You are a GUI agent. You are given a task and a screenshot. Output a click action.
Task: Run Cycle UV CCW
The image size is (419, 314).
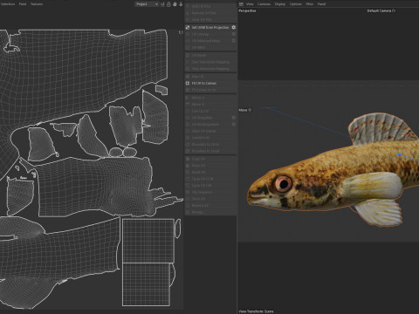[203, 179]
